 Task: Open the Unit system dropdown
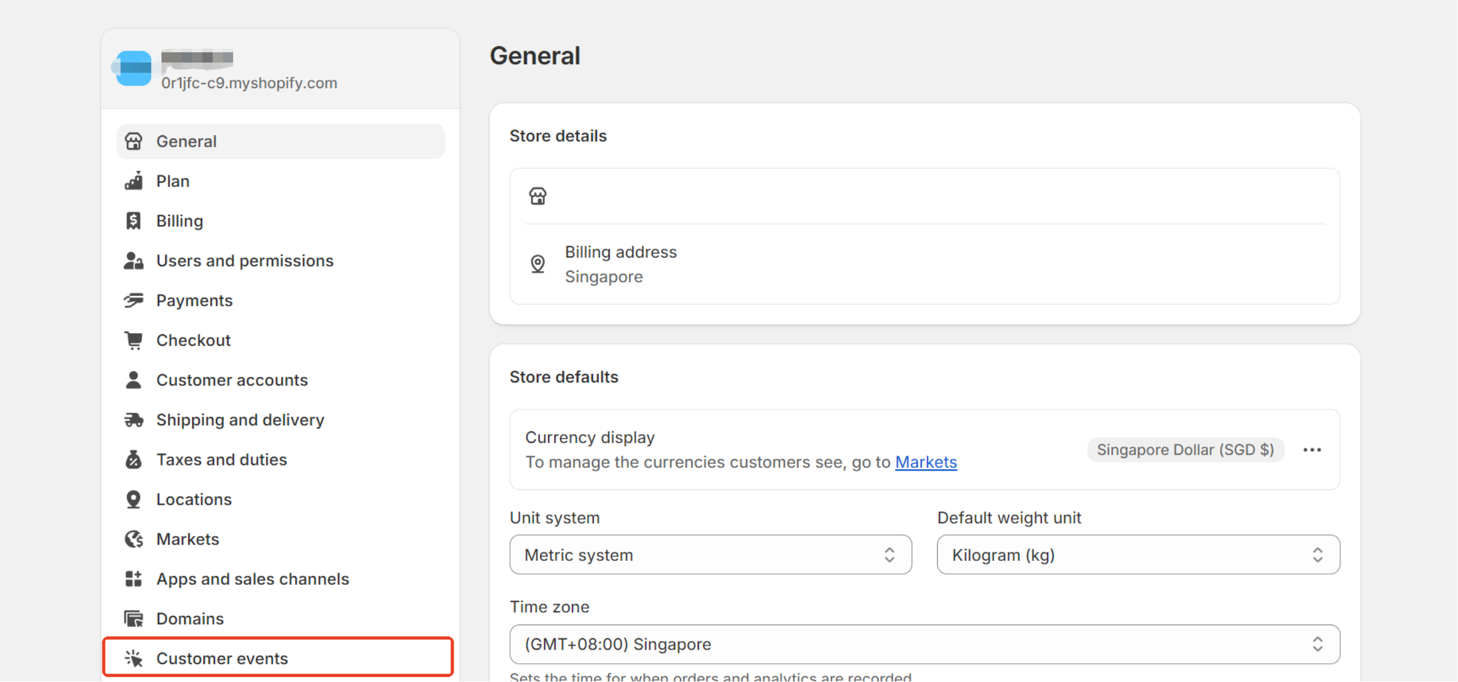(x=710, y=554)
